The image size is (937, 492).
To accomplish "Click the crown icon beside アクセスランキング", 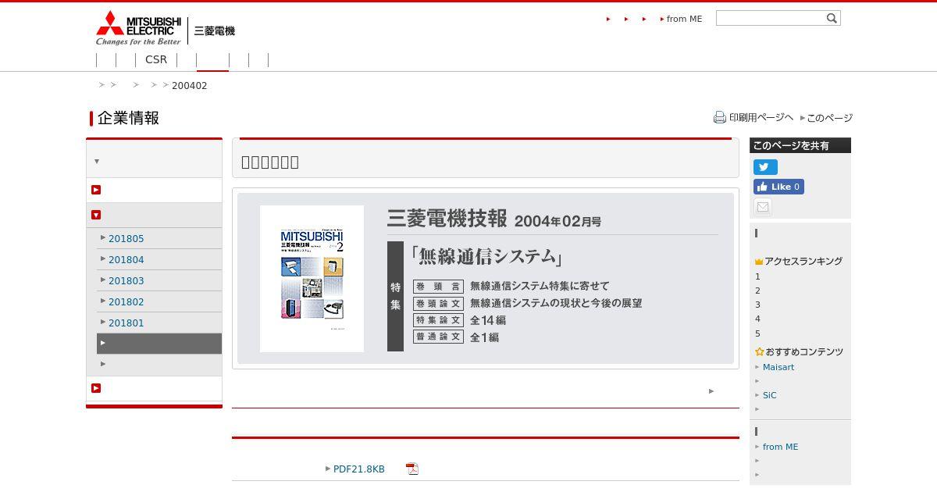I will (759, 262).
